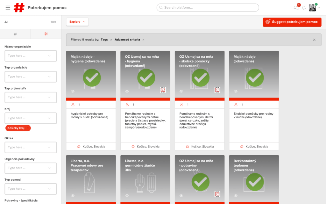Open user profile avatar menu

(313, 8)
